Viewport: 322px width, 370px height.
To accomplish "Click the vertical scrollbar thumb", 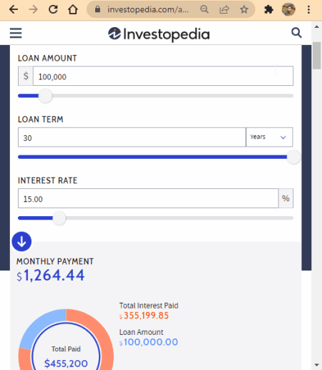I will [317, 56].
